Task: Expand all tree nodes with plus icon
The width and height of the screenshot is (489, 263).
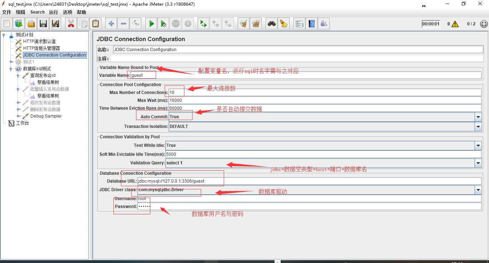Action: tap(111, 24)
